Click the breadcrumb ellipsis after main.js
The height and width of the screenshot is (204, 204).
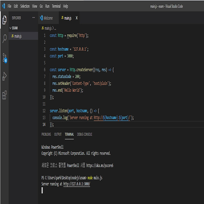pyautogui.click(x=55, y=28)
